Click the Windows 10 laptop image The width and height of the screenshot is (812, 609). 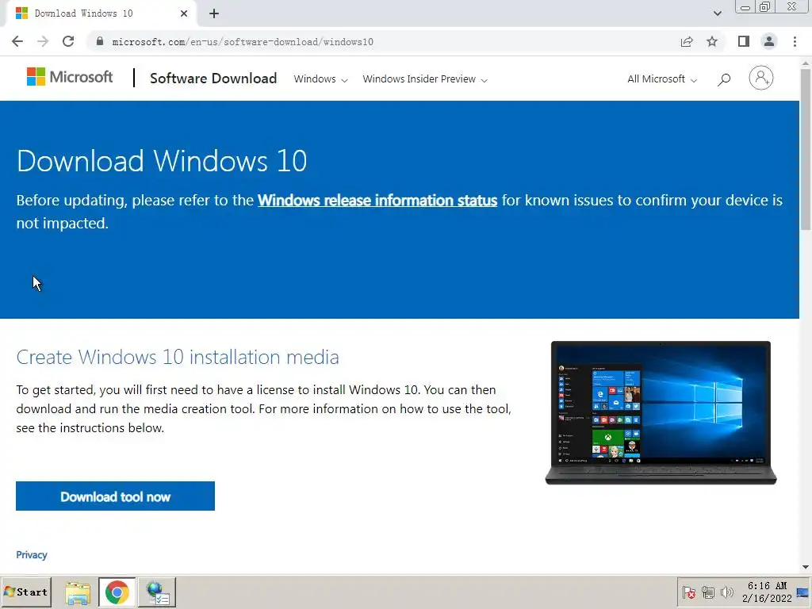click(x=661, y=412)
